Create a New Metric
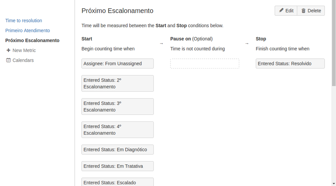This screenshot has height=186, width=336. coord(24,50)
